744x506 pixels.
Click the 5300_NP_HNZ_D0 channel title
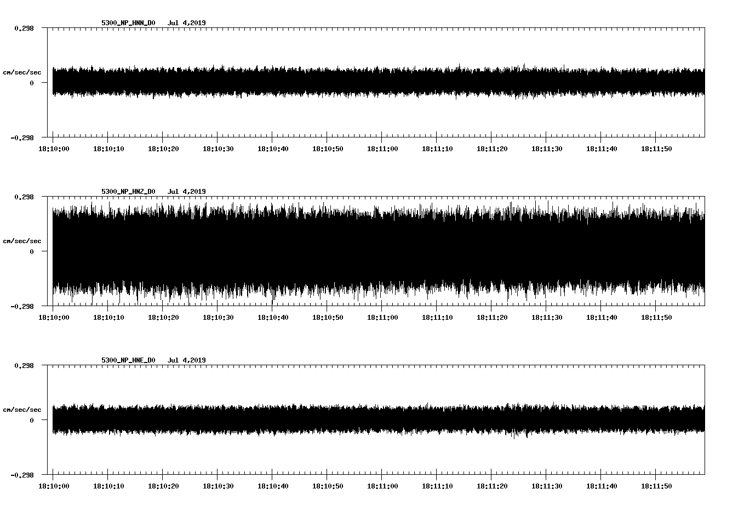click(x=128, y=192)
